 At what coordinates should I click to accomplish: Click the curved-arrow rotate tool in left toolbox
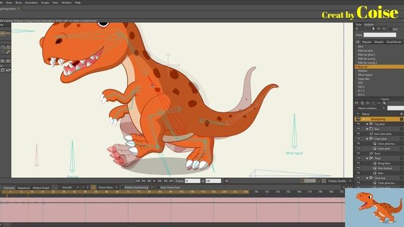coord(3,70)
